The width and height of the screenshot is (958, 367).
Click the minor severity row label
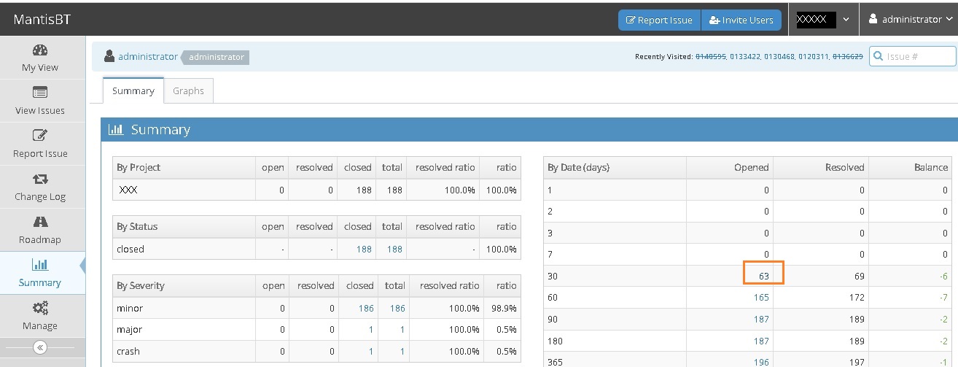tap(130, 308)
